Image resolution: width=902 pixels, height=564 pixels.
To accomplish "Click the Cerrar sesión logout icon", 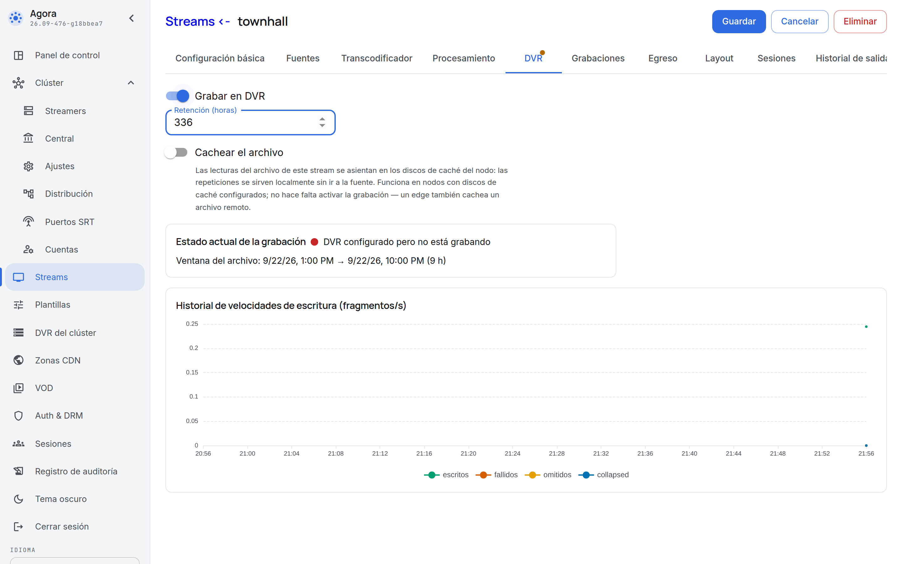I will point(18,526).
